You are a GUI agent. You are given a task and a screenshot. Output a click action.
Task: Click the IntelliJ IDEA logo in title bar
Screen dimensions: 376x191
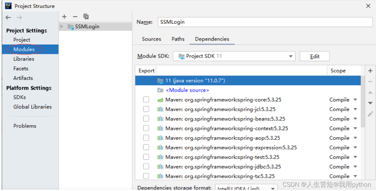tap(8, 6)
